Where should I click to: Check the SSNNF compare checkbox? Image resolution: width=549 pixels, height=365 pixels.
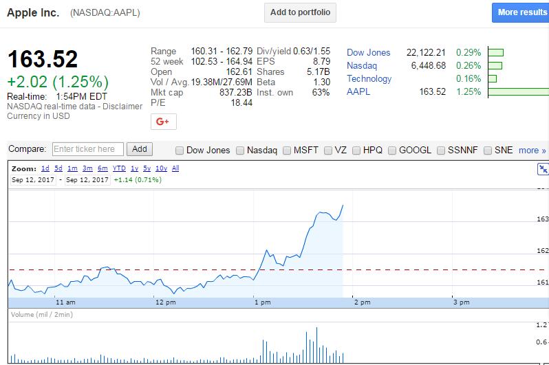click(441, 151)
